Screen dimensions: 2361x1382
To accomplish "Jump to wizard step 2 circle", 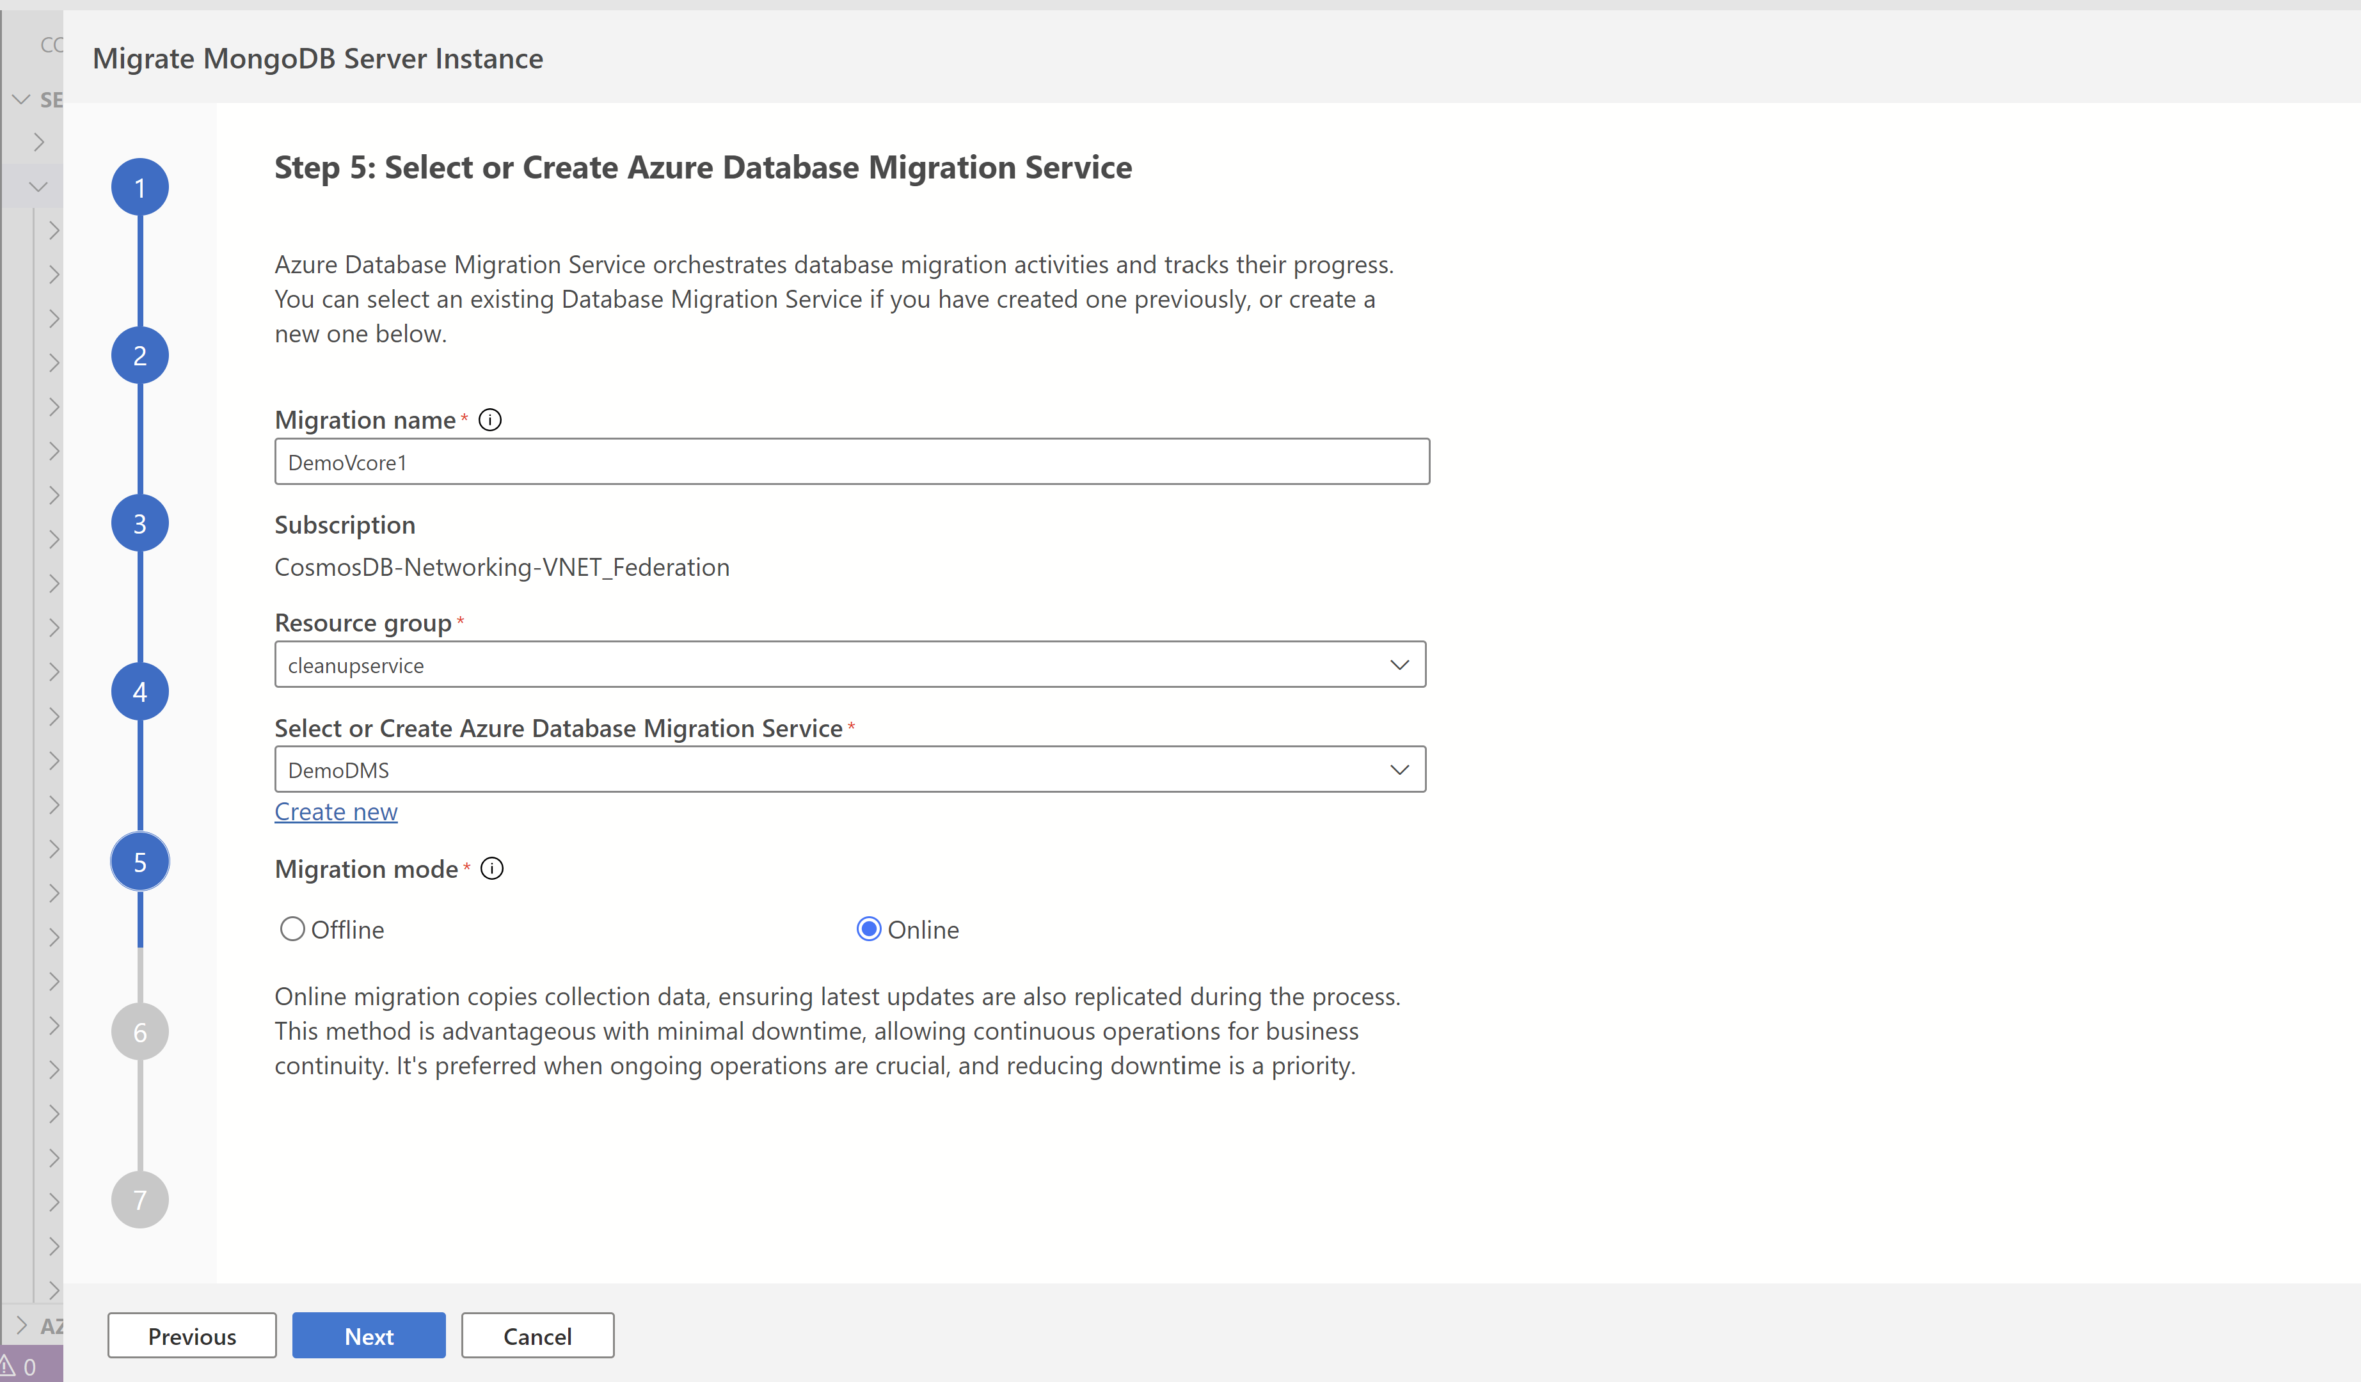I will 139,356.
